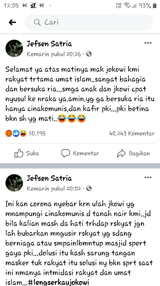
Task: Open Jefsen Satria name link on first post
Action: point(49,44)
